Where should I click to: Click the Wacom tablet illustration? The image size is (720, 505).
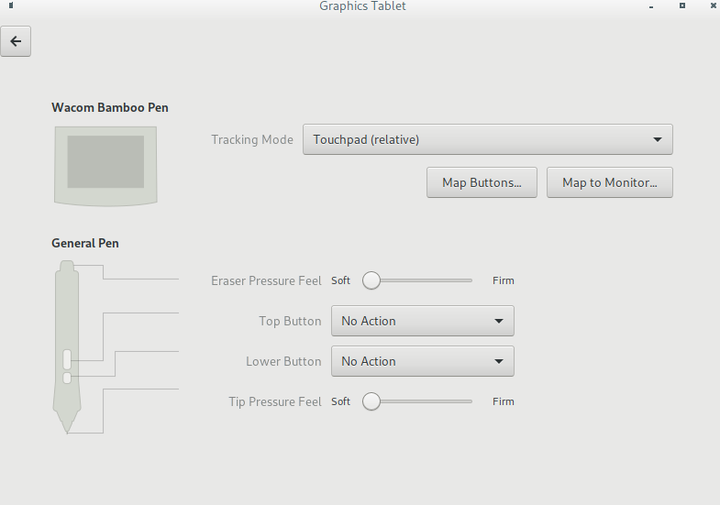click(x=105, y=166)
